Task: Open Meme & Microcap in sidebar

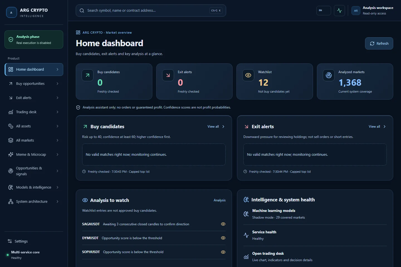Action: click(x=34, y=155)
